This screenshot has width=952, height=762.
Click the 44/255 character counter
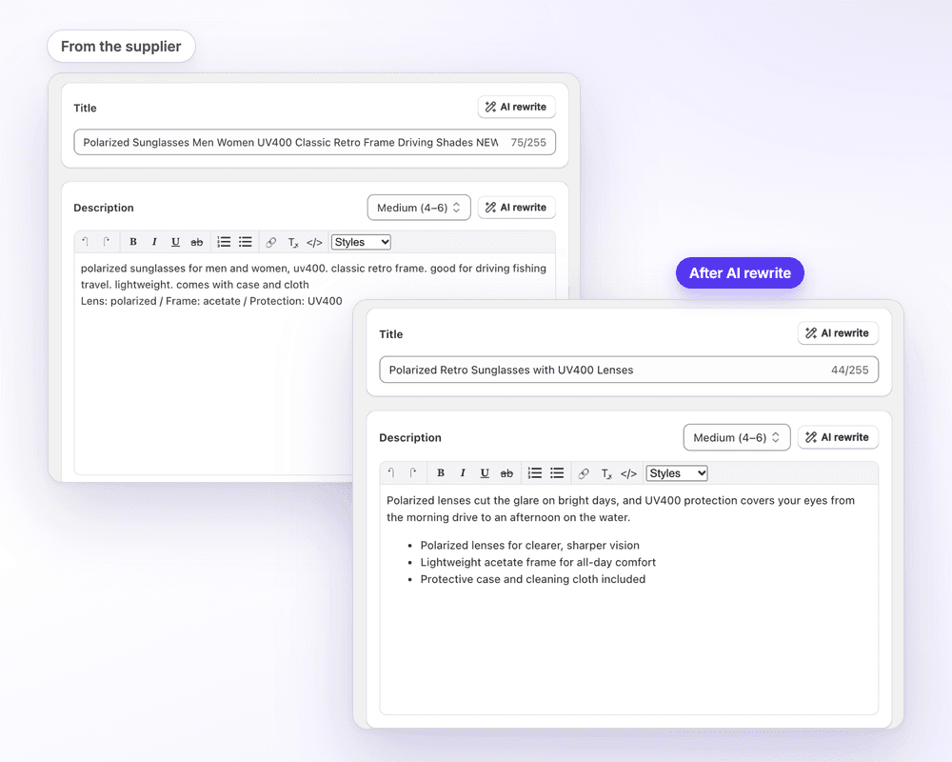(x=849, y=370)
